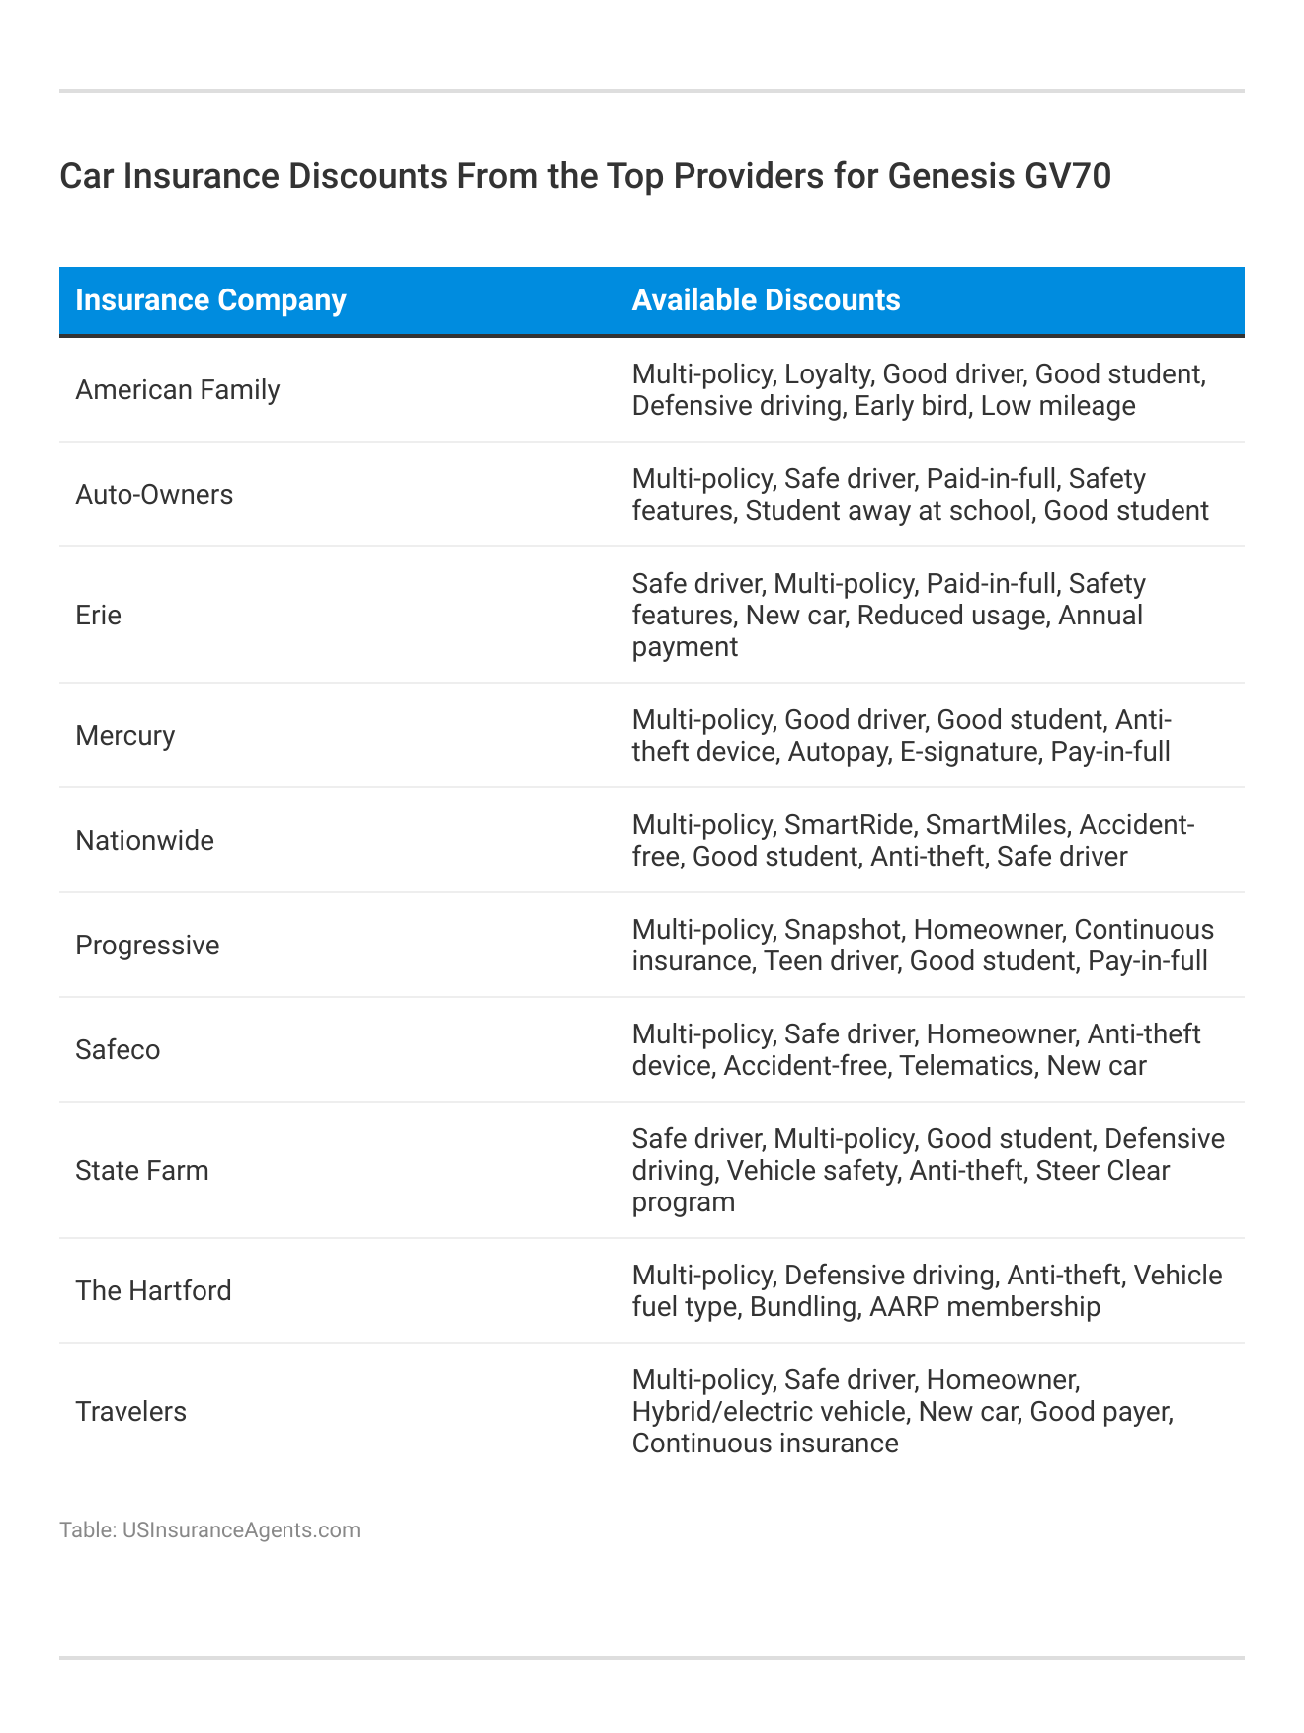This screenshot has width=1304, height=1733.
Task: Click the table title about Genesis GV70
Action: click(585, 176)
